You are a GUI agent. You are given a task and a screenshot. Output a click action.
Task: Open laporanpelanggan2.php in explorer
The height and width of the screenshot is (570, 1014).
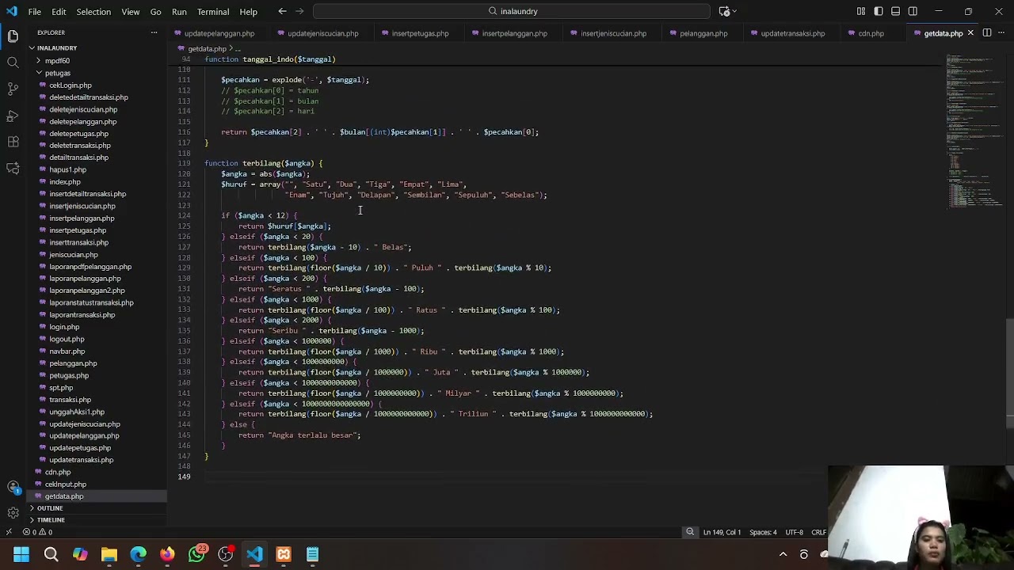click(x=86, y=291)
